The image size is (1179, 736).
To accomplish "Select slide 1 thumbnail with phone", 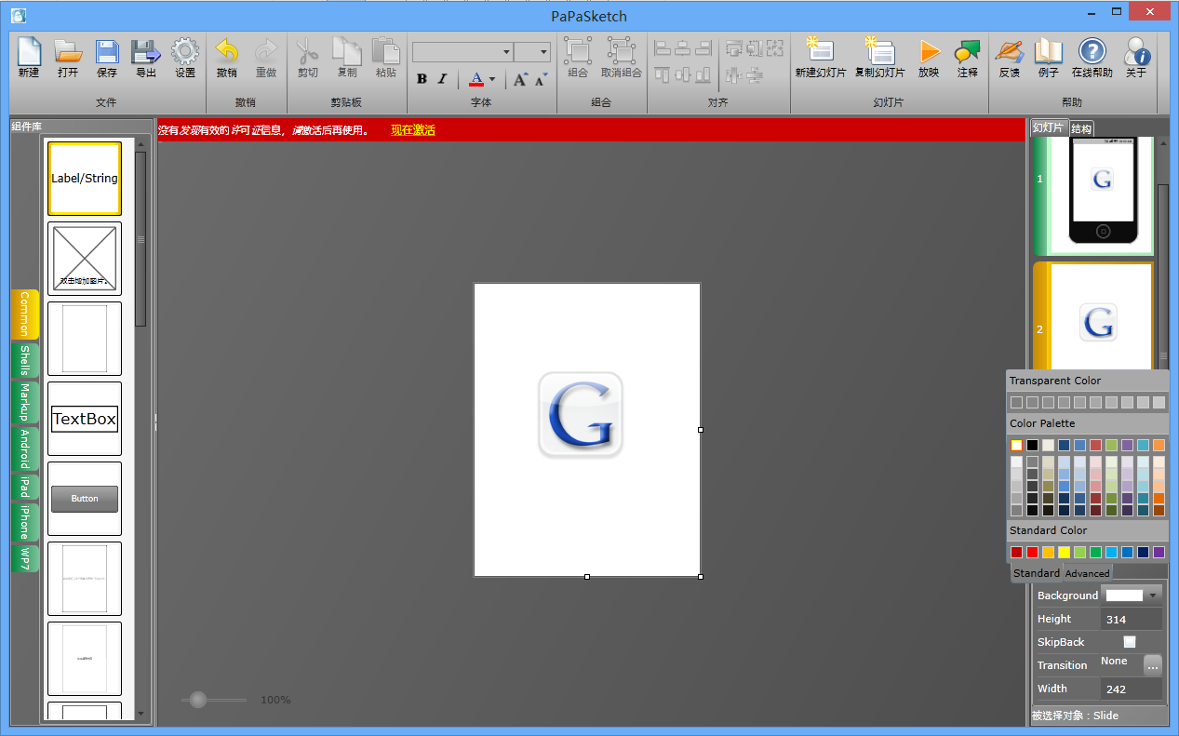I will click(1093, 195).
